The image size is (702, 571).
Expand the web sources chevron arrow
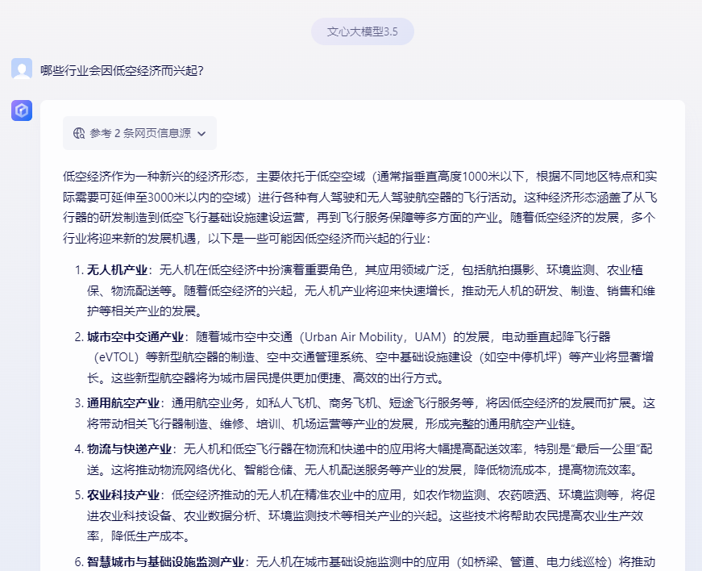pos(201,134)
